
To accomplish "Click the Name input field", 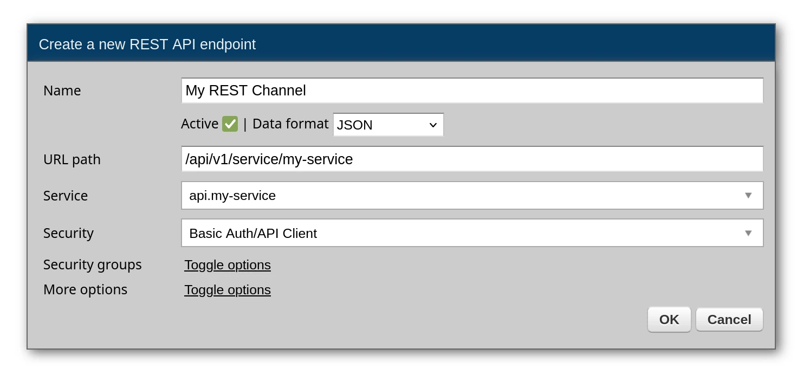I will [471, 91].
